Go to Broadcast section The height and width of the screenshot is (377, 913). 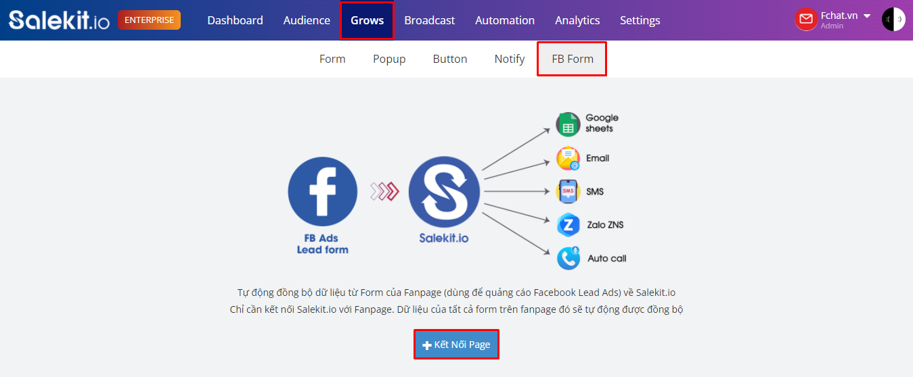[x=429, y=20]
